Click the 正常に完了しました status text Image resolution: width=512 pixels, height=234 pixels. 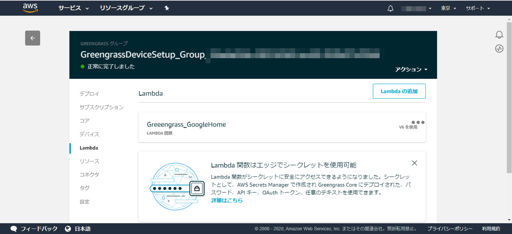coord(111,66)
